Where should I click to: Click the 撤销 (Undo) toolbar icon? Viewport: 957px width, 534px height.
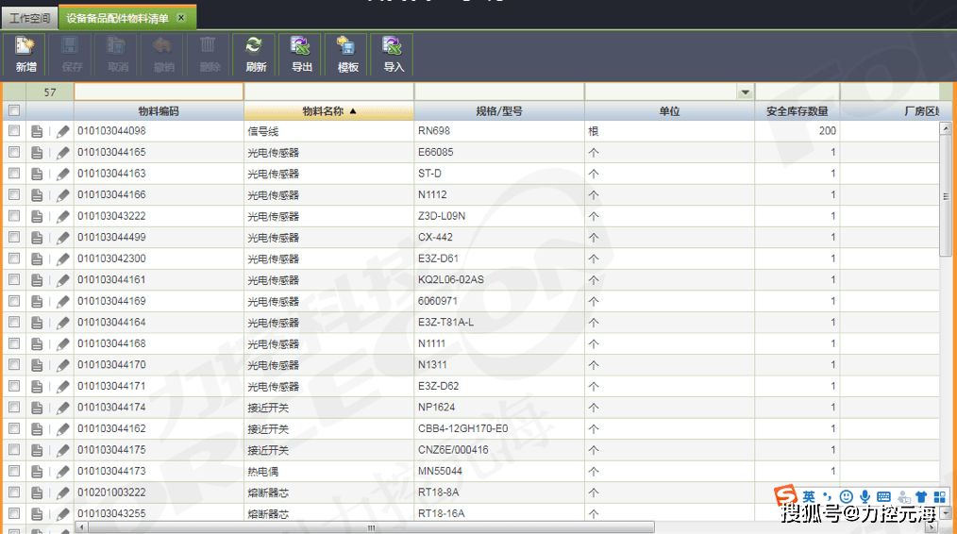[163, 55]
